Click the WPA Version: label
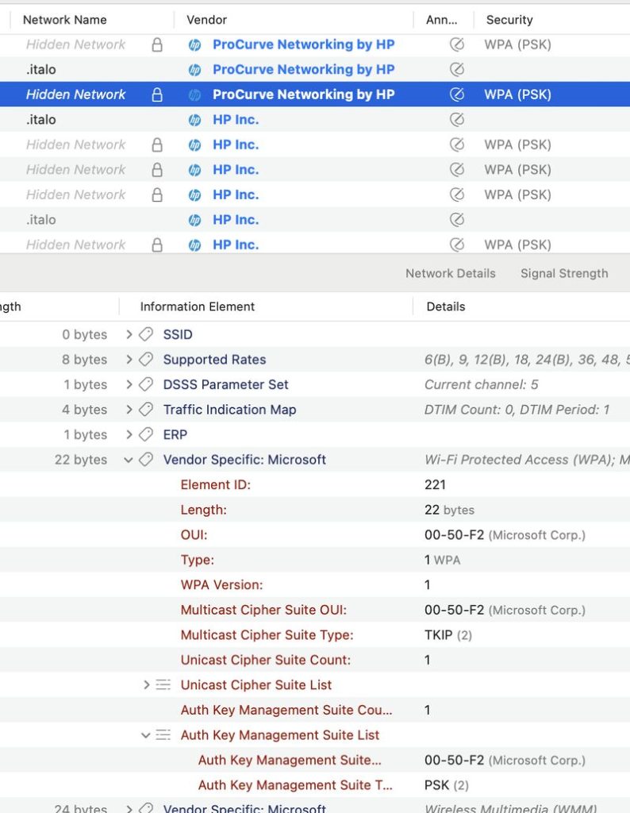 click(x=221, y=585)
